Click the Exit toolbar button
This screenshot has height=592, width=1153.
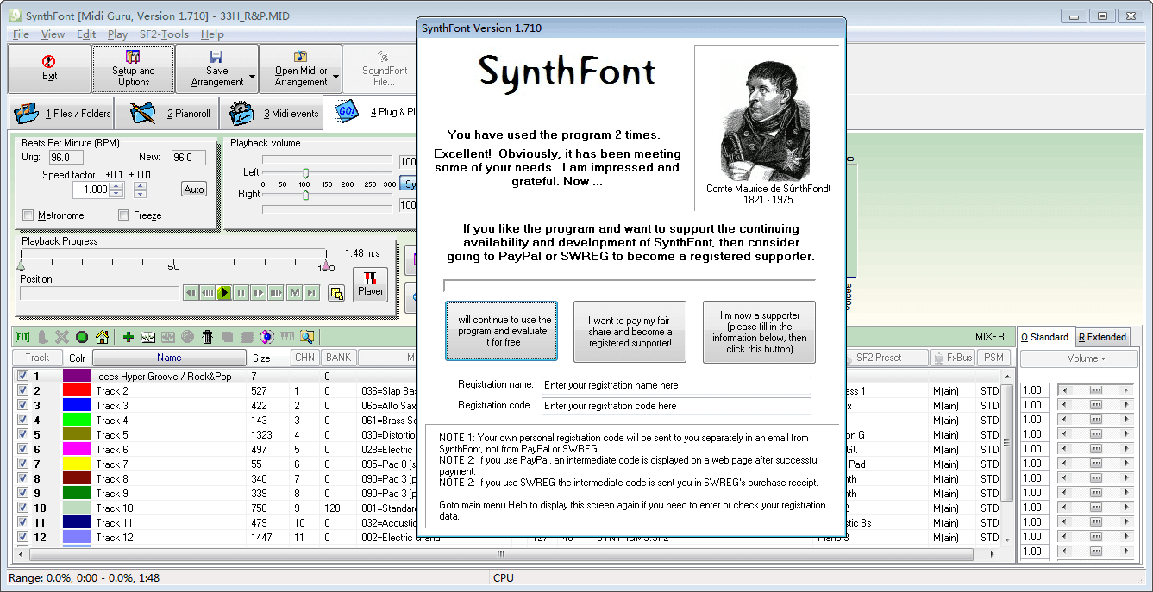48,68
